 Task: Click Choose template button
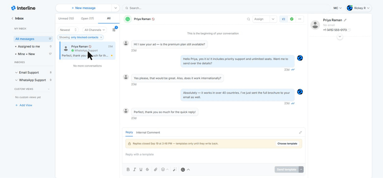287,144
